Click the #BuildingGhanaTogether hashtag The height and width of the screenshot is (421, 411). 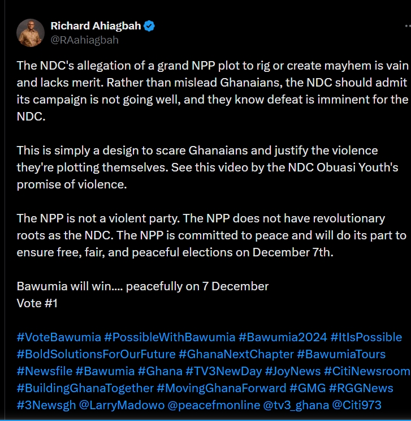[85, 388]
